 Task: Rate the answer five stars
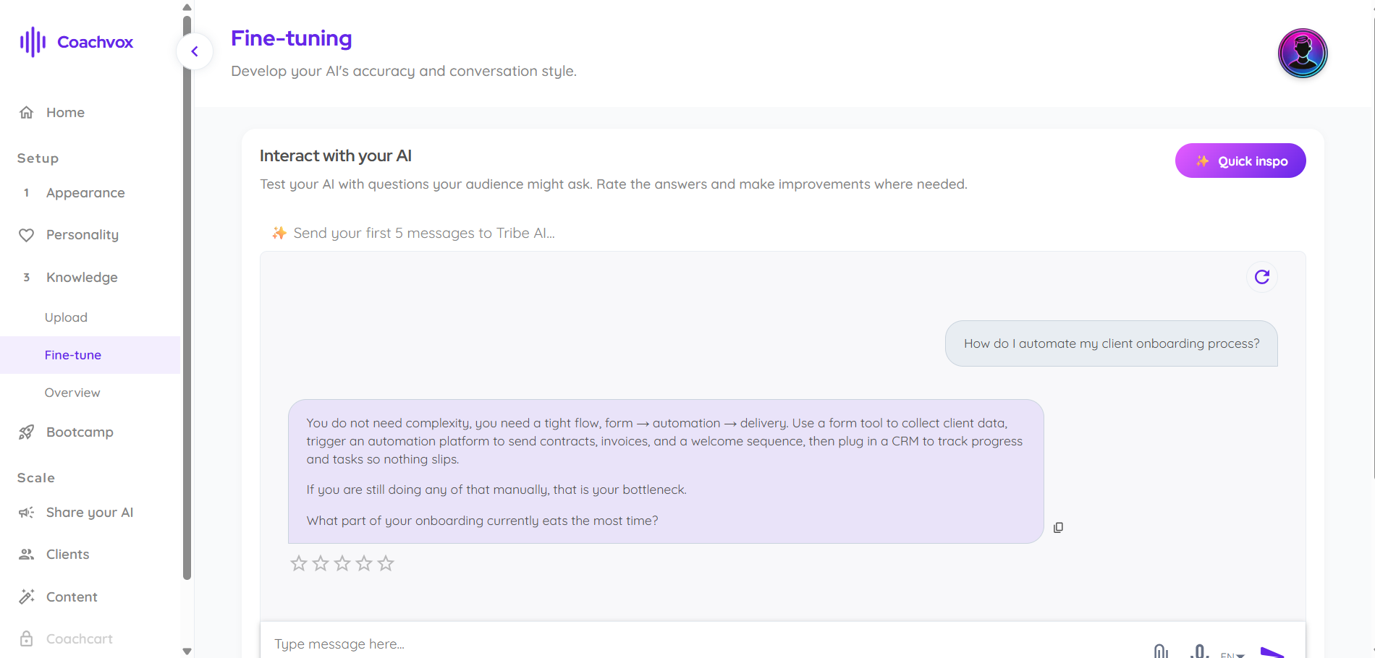pyautogui.click(x=386, y=563)
